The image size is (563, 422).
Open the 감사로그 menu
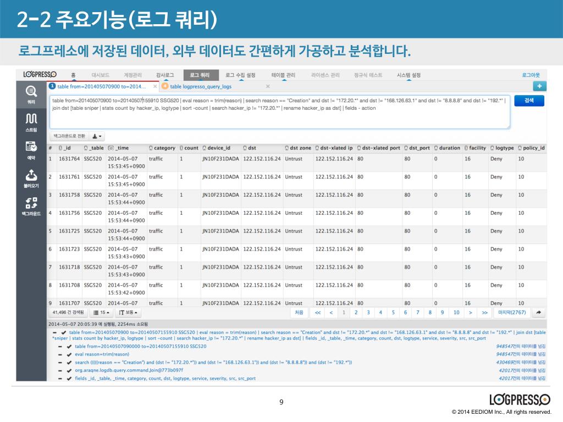coord(165,75)
